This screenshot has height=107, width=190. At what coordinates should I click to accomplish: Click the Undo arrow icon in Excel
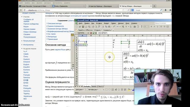[118, 27]
